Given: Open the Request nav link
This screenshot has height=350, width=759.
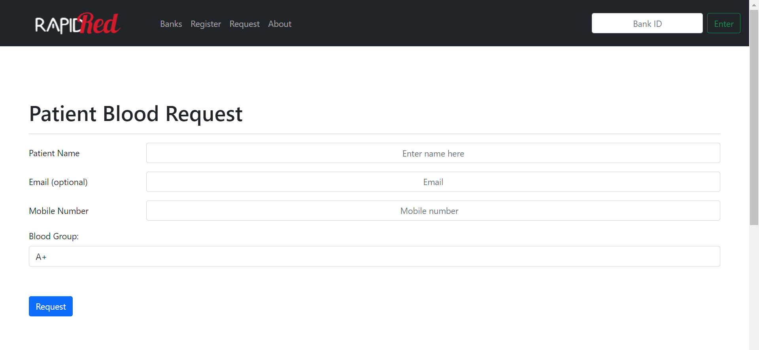Looking at the screenshot, I should click(244, 24).
